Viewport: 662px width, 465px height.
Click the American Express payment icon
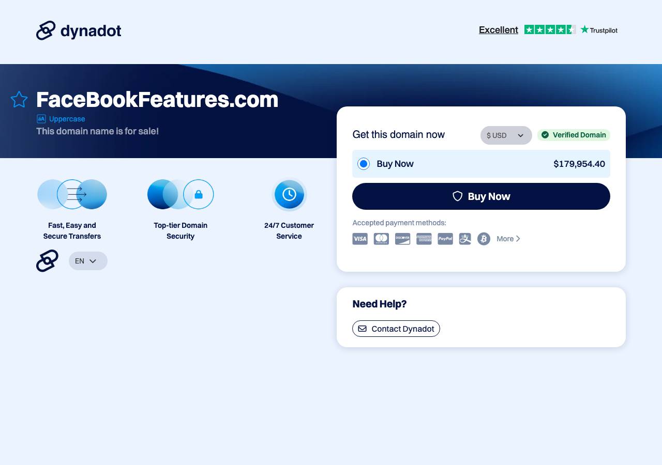pos(424,239)
